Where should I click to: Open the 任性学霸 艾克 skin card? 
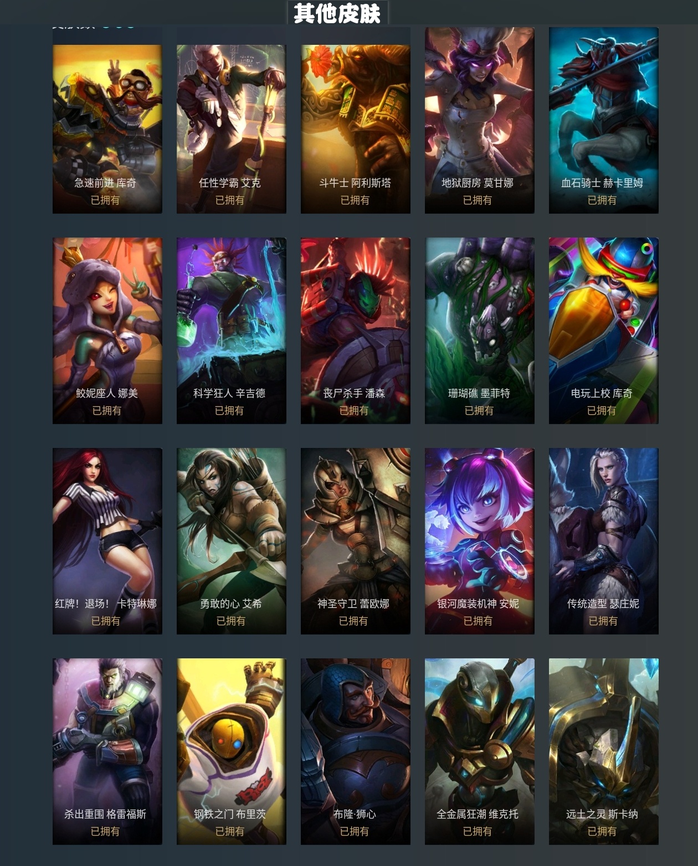[x=232, y=129]
